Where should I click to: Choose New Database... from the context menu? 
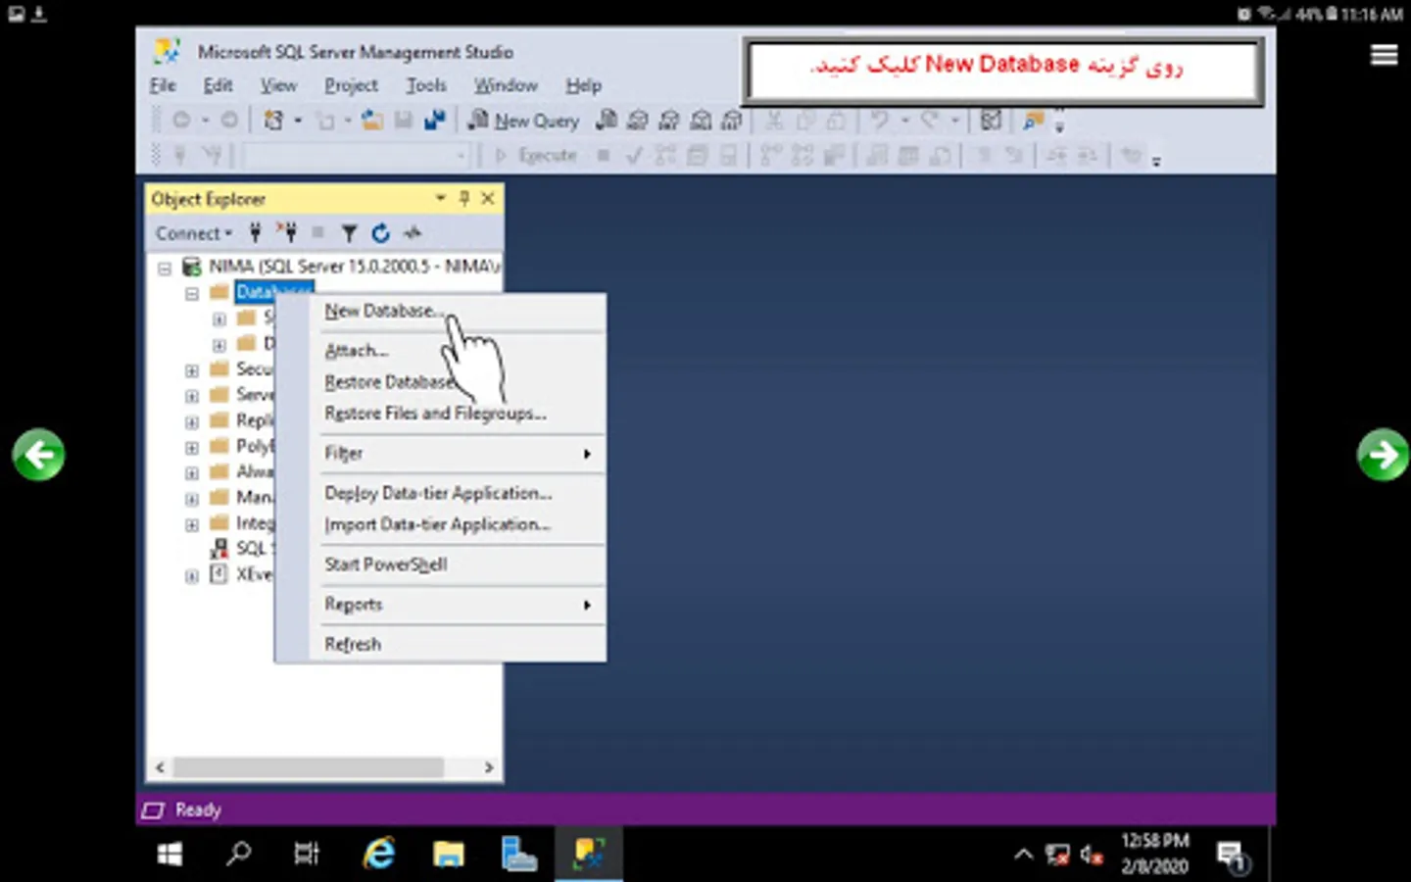(x=458, y=311)
